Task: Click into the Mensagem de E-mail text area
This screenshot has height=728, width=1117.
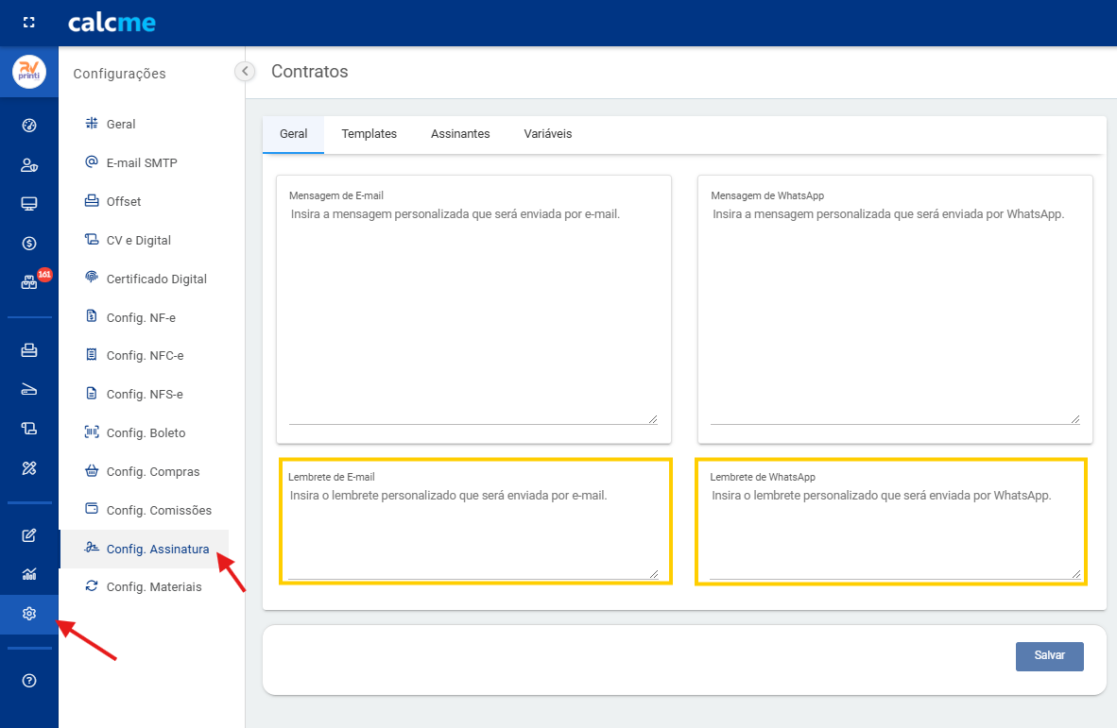Action: 473,314
